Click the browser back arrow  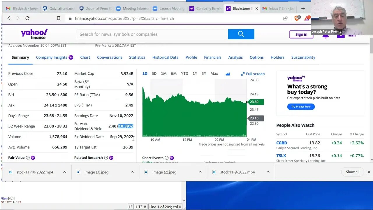(x=9, y=18)
